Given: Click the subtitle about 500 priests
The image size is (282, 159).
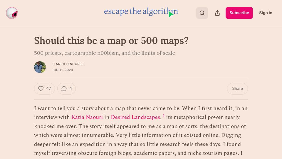Looking at the screenshot, I should (105, 53).
